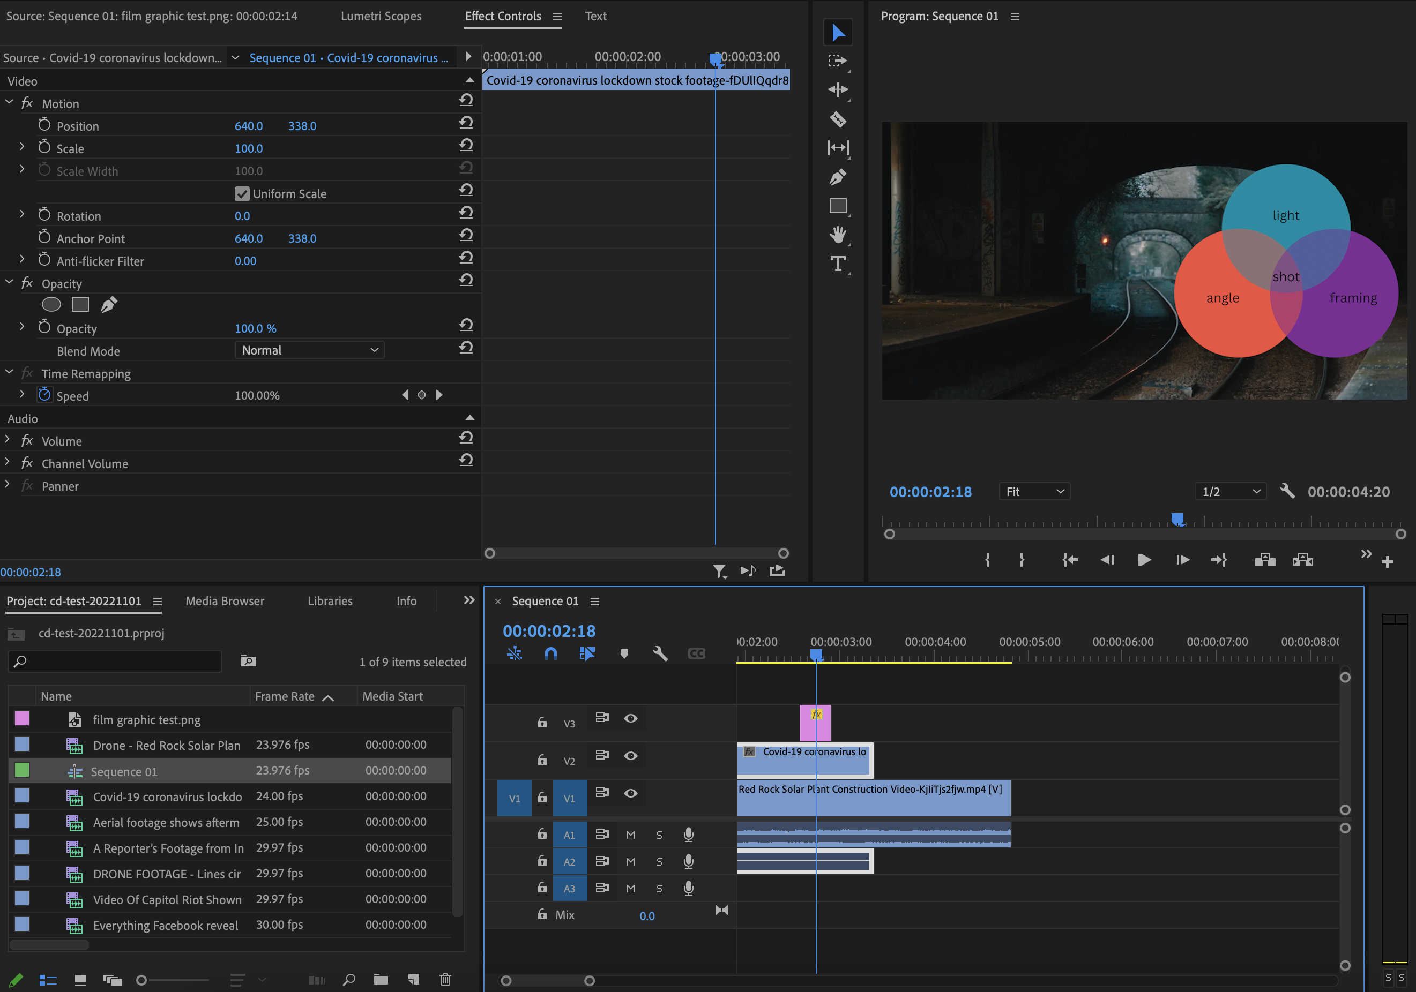
Task: Click the Project panel search field
Action: [117, 662]
